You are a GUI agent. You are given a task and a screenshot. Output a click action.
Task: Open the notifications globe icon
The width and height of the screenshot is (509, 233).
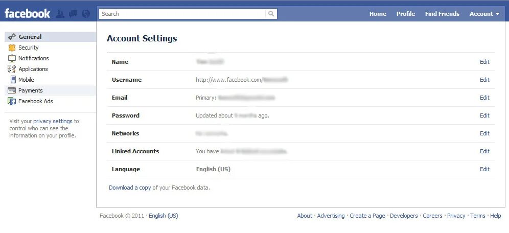pos(86,14)
